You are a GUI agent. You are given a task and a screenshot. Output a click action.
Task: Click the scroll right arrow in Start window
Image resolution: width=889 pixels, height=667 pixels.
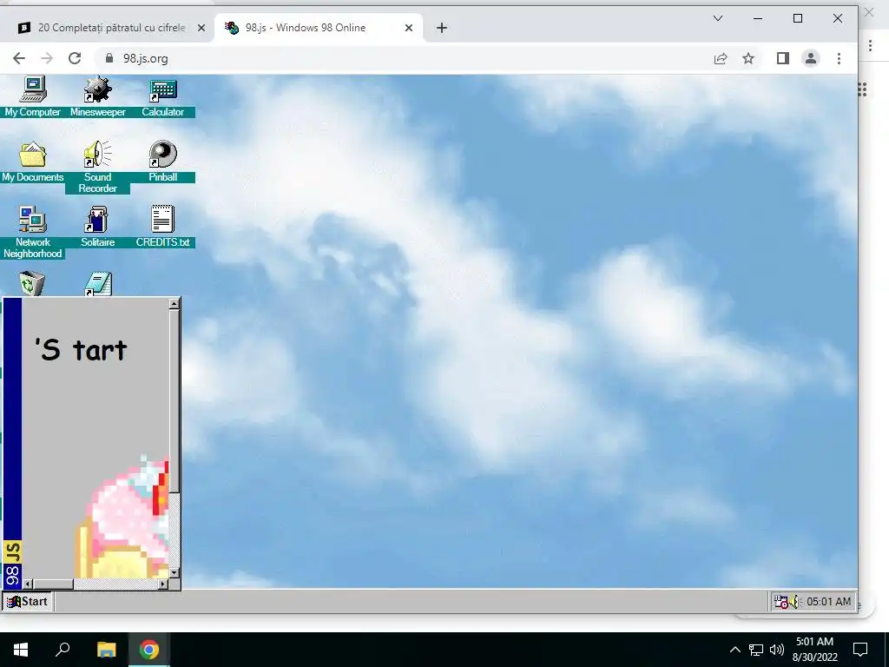(163, 584)
